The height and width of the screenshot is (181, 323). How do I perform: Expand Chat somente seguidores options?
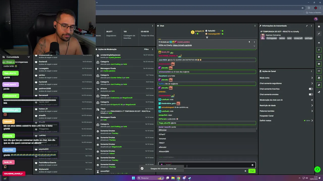[x=312, y=83]
